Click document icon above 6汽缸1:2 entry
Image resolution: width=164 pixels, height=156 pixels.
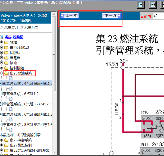[x=11, y=89]
